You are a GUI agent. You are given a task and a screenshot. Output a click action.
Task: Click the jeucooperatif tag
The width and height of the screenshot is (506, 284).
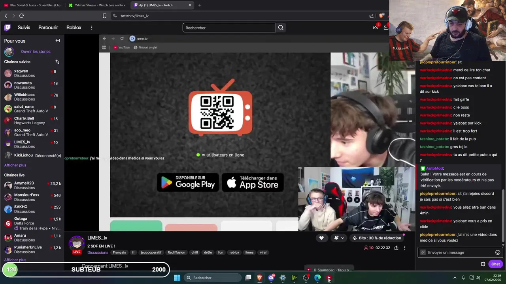[x=151, y=252]
